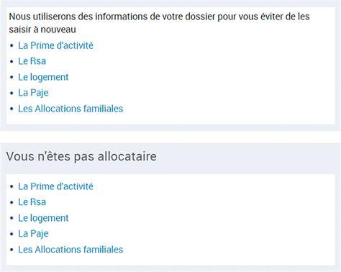Click bullet beside lower Le Rsa
This screenshot has width=341, height=272.
coord(12,202)
